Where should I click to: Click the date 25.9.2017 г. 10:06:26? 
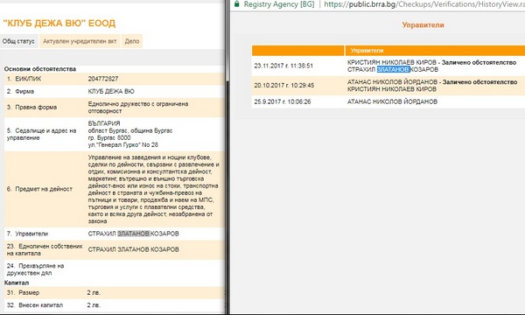pos(283,101)
